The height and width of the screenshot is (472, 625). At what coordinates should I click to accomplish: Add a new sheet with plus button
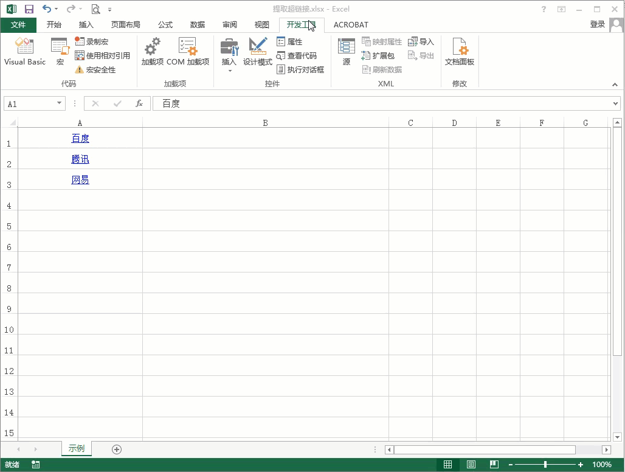(x=117, y=449)
